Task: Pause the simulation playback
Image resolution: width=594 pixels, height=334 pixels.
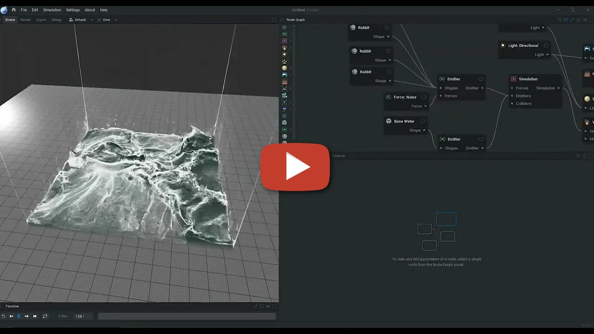Action: [x=19, y=316]
